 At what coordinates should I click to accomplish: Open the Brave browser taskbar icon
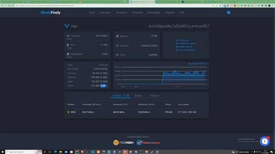pos(82,152)
